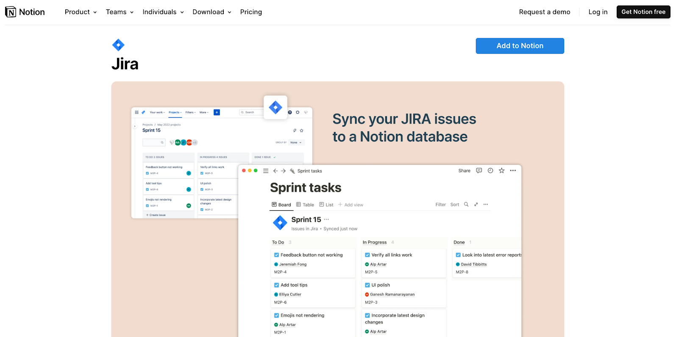Click the Get Notion free button
The width and height of the screenshot is (676, 337).
tap(643, 12)
